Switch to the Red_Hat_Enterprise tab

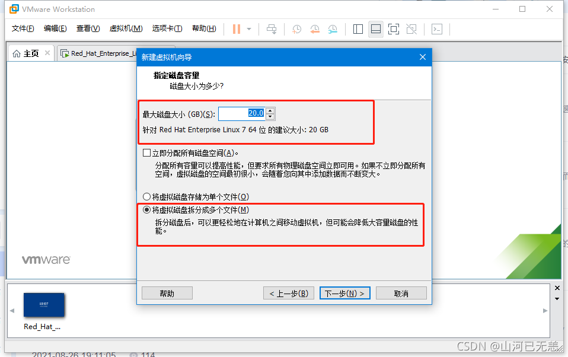point(98,53)
